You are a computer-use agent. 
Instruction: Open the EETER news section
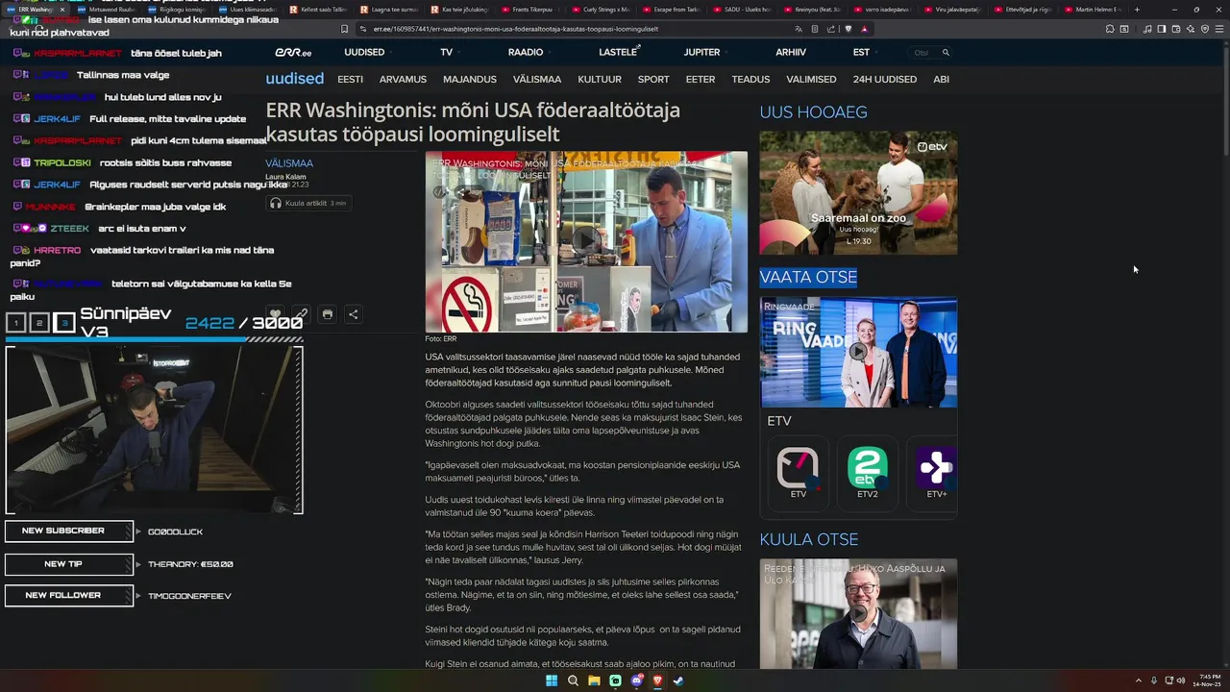click(700, 79)
